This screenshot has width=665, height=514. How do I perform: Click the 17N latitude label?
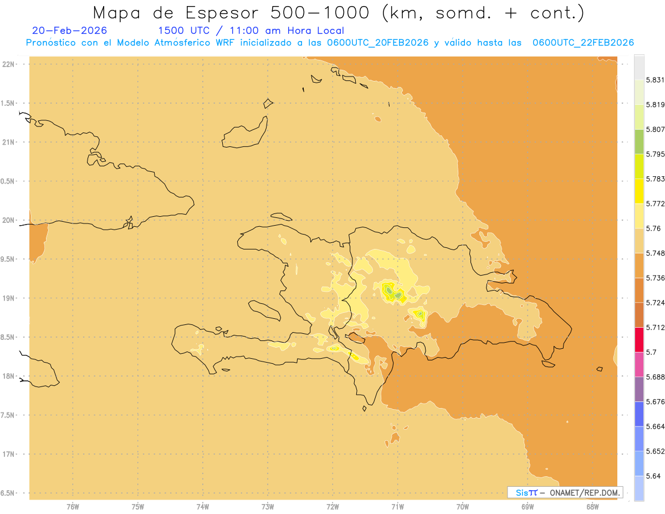coord(8,454)
